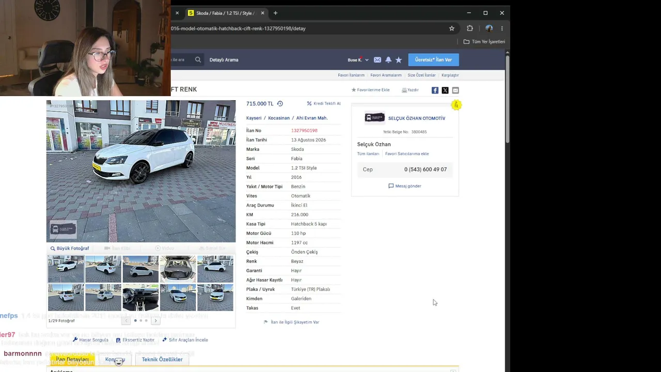Click the 1.2 TSI Style model value
The width and height of the screenshot is (661, 372).
tap(304, 168)
